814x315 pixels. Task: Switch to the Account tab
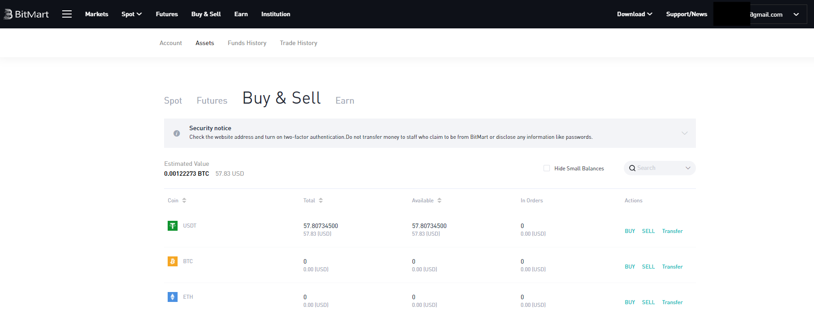[x=171, y=43]
